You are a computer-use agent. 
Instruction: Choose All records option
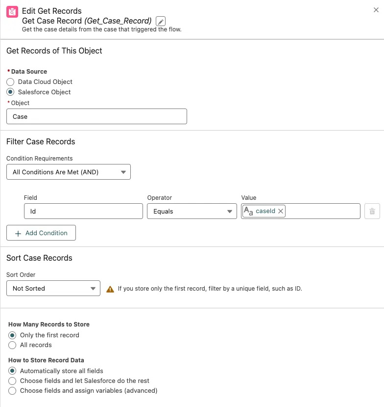tap(13, 345)
